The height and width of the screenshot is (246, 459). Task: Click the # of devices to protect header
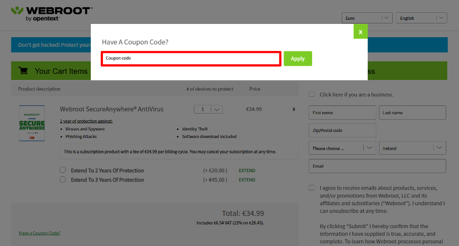(210, 89)
